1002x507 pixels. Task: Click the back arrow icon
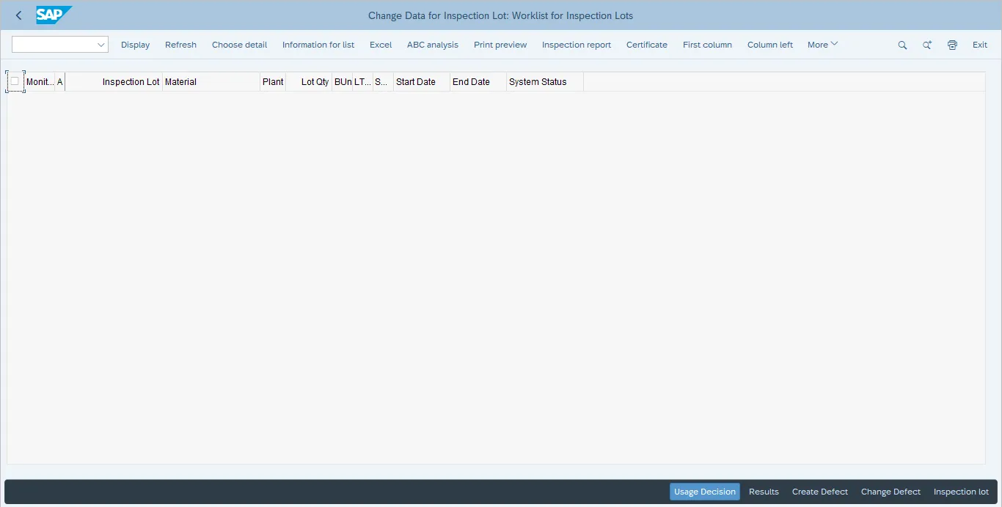coord(18,15)
